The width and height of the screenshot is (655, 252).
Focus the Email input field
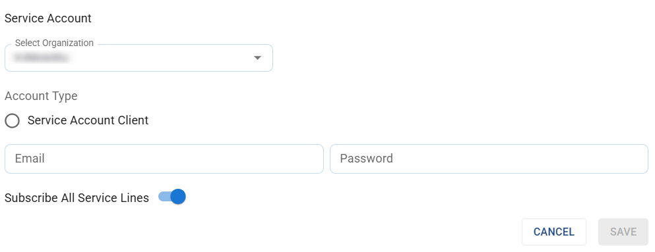(164, 159)
